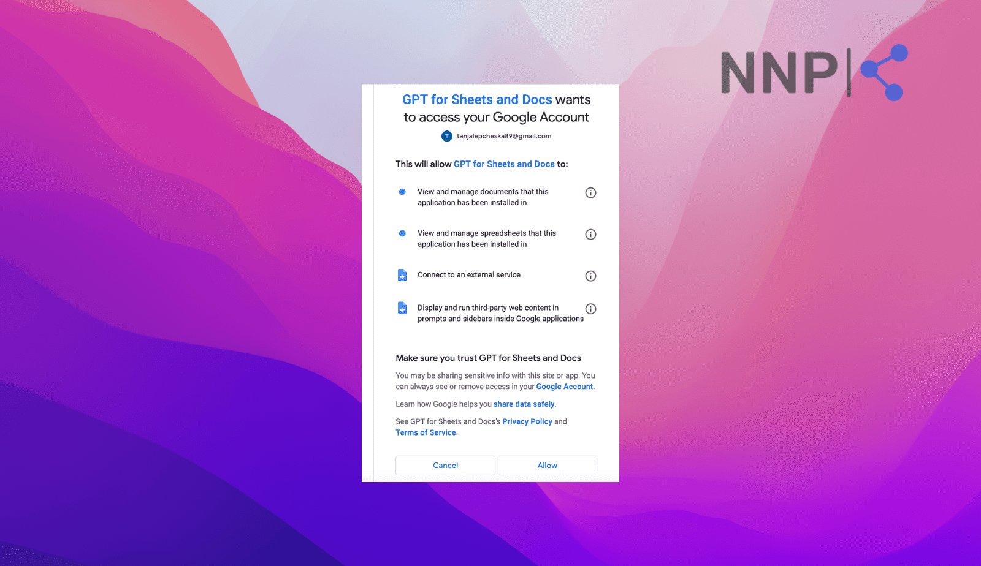Open GPT for Sheets and Docs link in 'This will allow'
Screen dimensions: 981x566
point(504,164)
